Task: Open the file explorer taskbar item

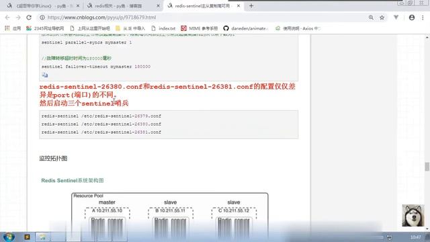Action: click(42, 237)
